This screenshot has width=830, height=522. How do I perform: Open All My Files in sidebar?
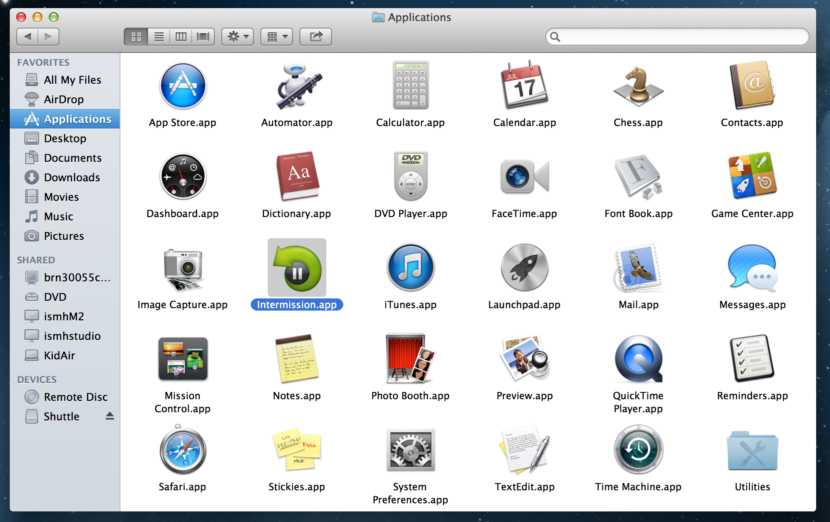click(x=65, y=80)
